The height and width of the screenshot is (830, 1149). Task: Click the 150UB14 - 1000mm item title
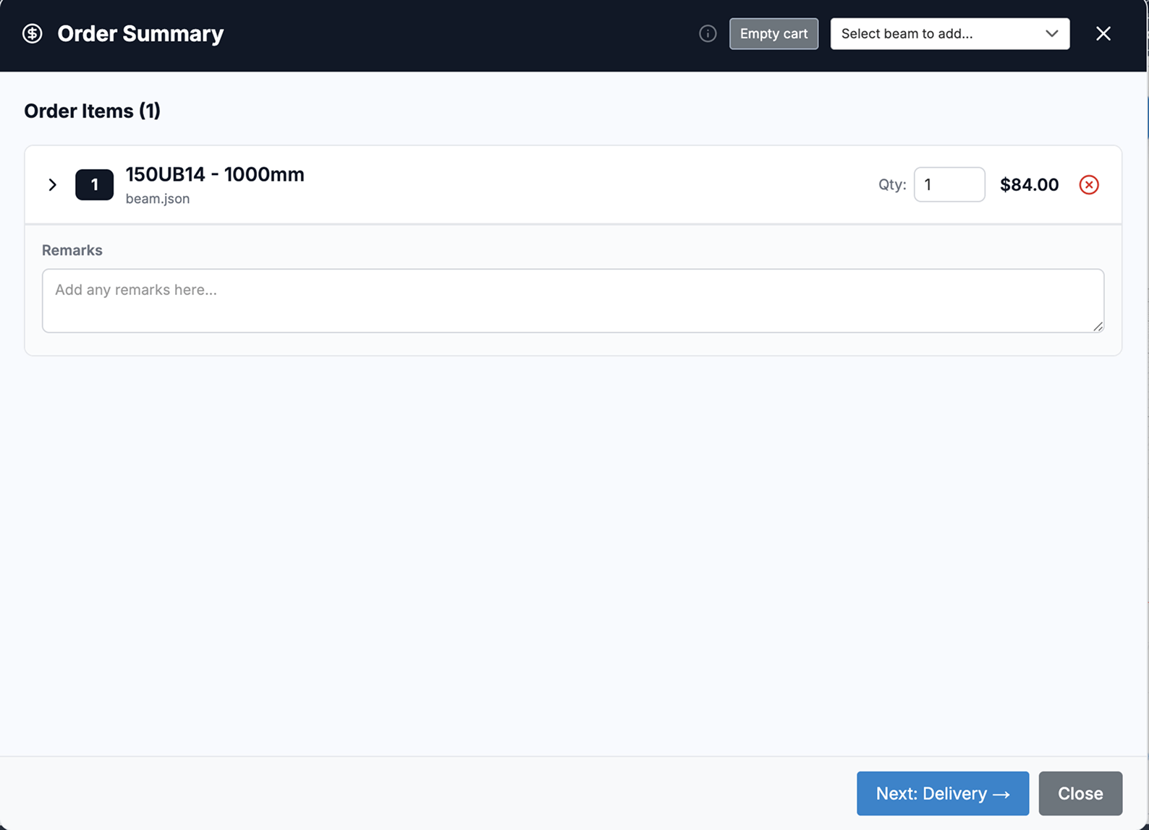pyautogui.click(x=215, y=175)
